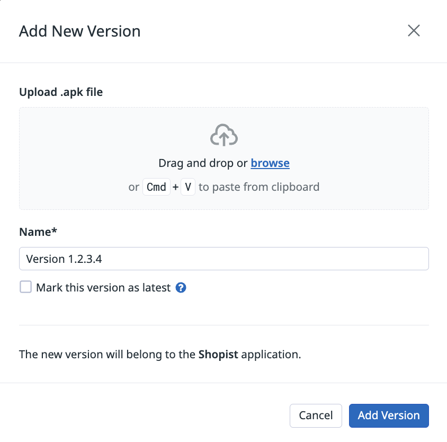Enable Mark this version as latest checkbox
Screen dimensions: 447x442
[x=25, y=287]
